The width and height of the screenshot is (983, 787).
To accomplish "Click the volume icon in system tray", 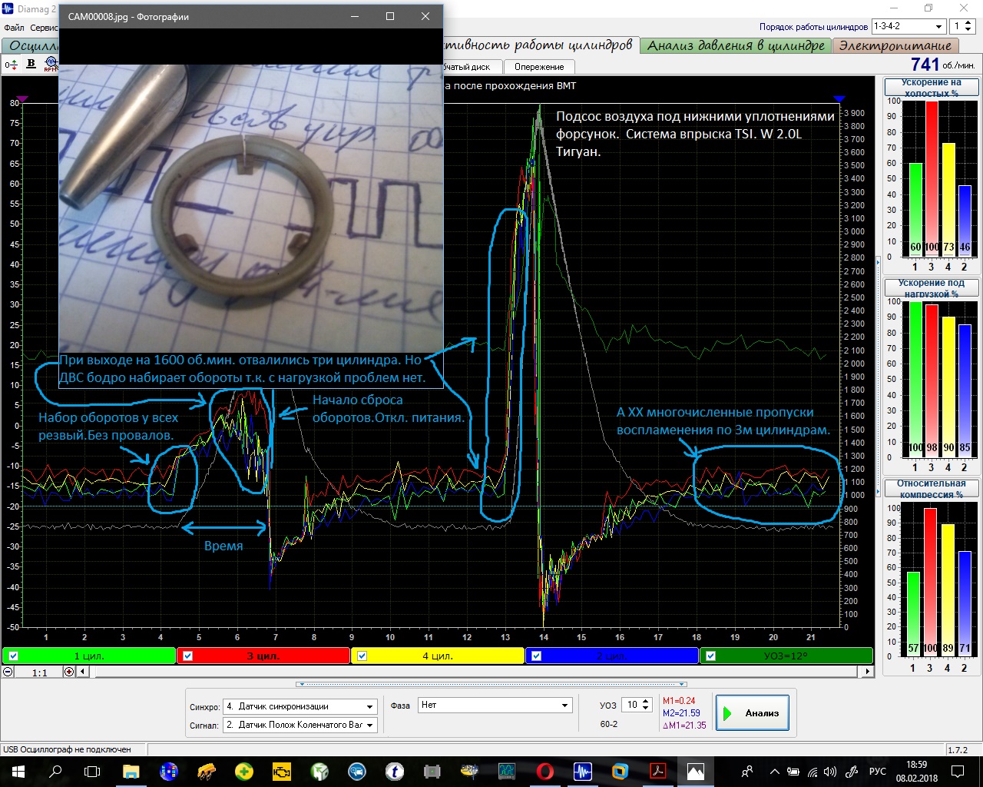I will [829, 772].
